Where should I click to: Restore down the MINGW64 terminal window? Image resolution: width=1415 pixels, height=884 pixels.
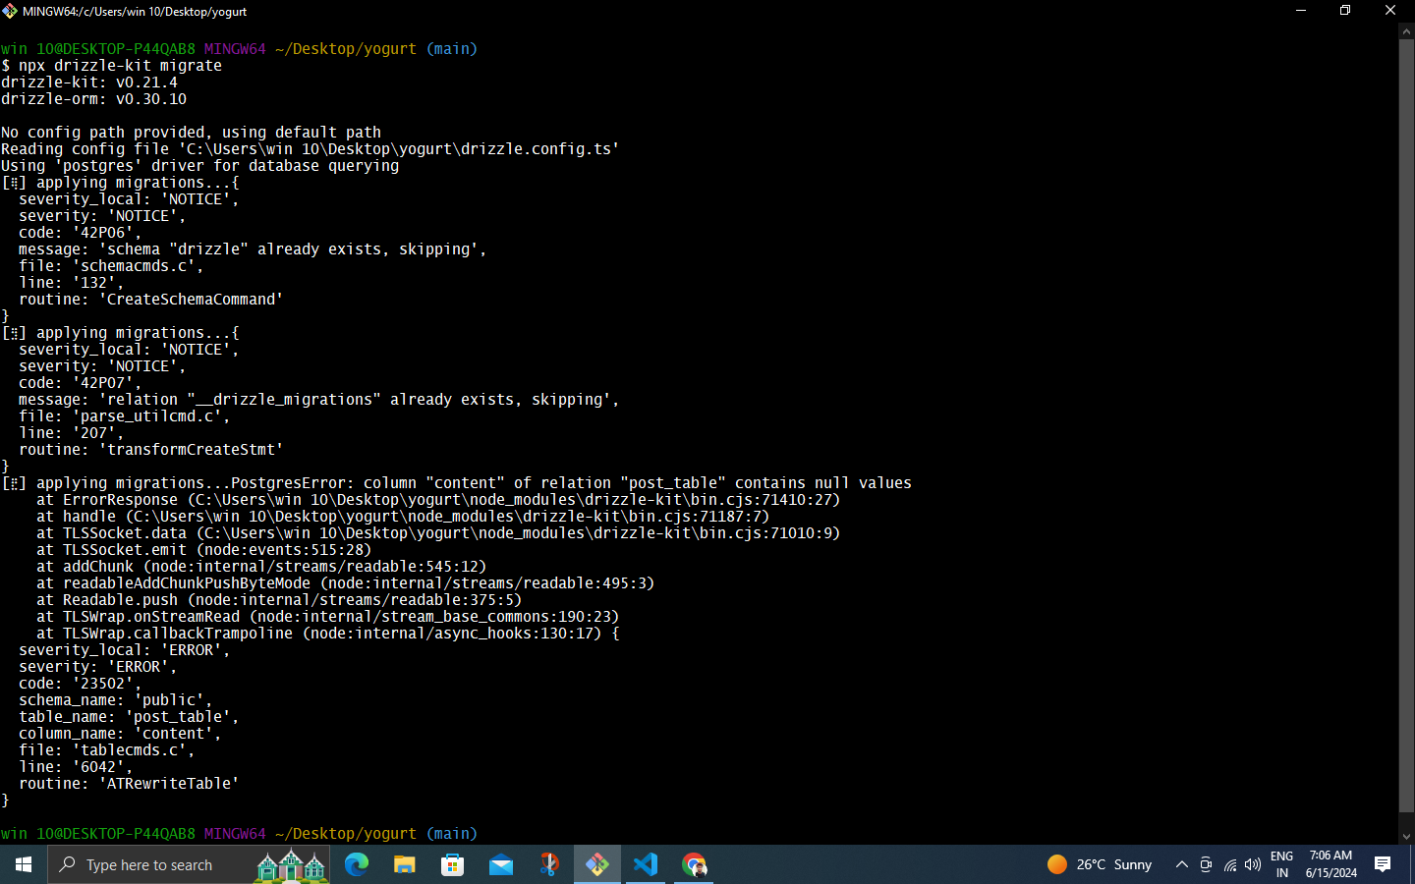pos(1345,11)
